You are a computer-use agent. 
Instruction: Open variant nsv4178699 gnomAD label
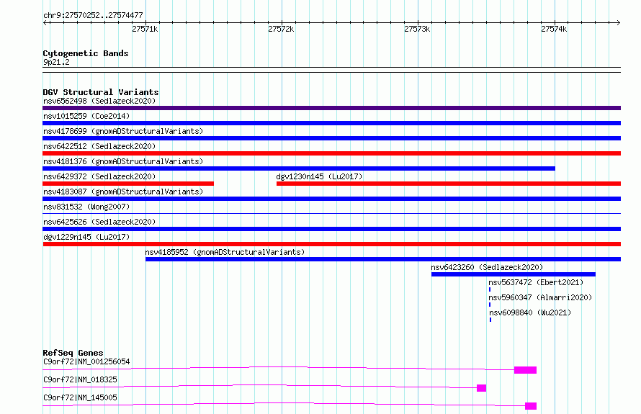pos(123,131)
